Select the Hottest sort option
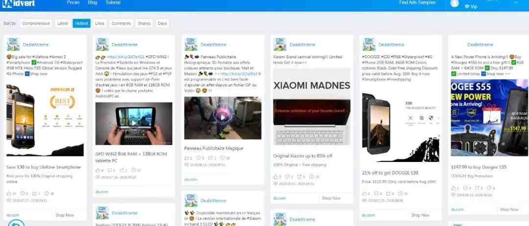 click(82, 23)
